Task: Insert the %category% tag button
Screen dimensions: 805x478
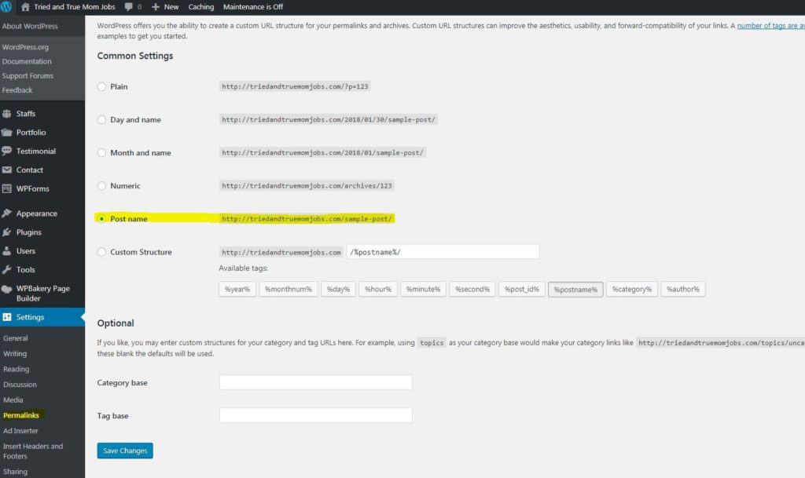Action: tap(631, 289)
